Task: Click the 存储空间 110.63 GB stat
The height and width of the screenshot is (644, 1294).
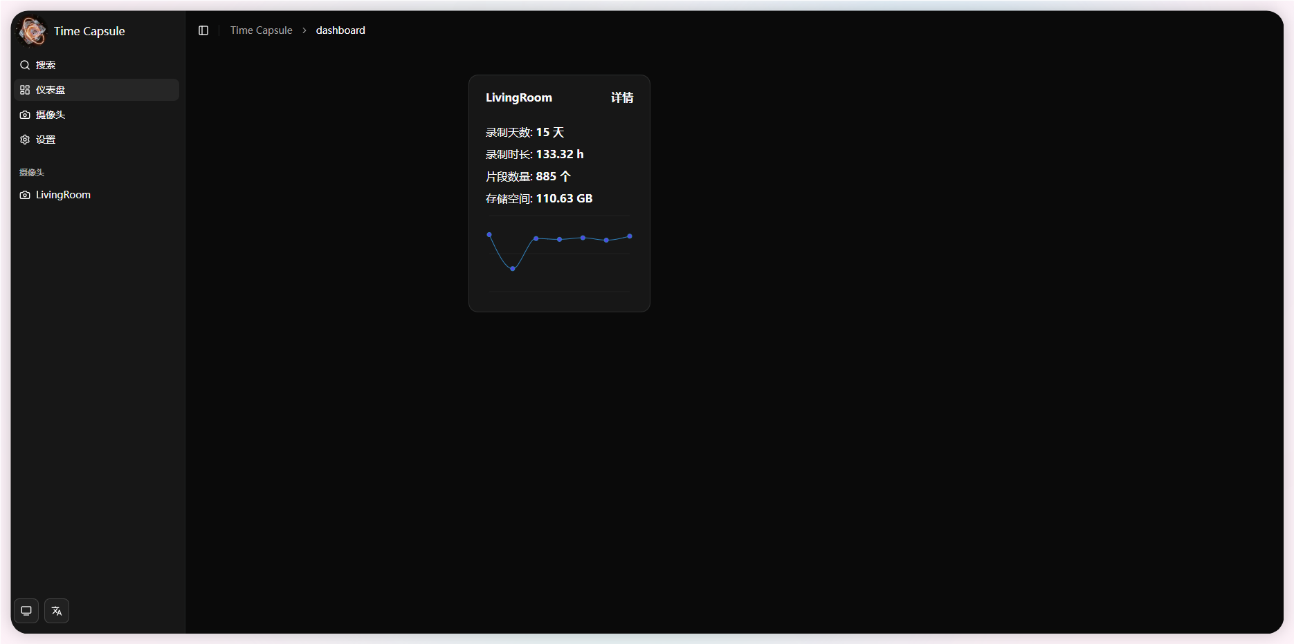Action: point(539,198)
